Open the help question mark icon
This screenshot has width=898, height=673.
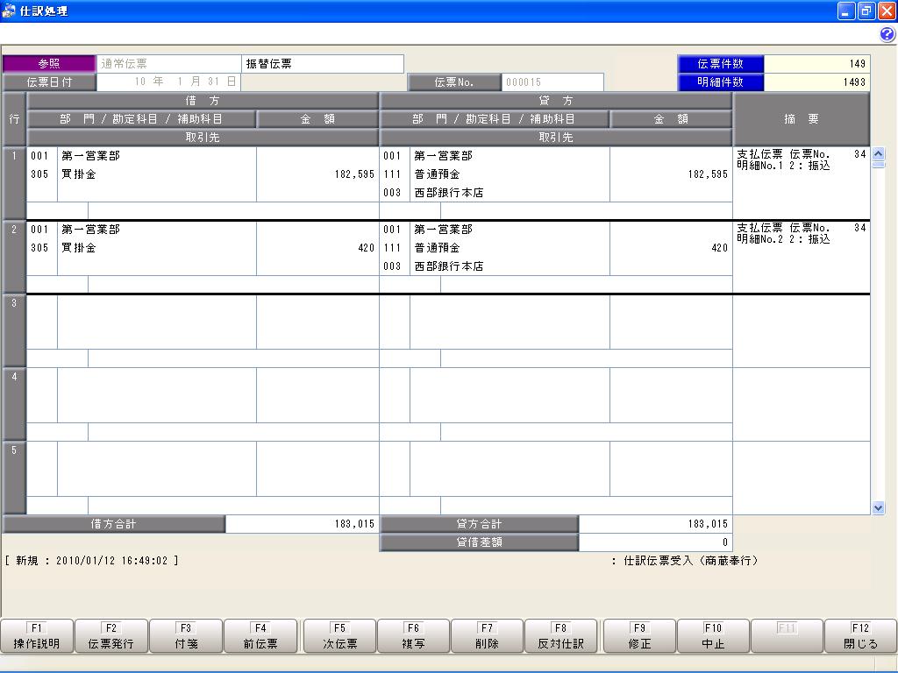coord(887,34)
